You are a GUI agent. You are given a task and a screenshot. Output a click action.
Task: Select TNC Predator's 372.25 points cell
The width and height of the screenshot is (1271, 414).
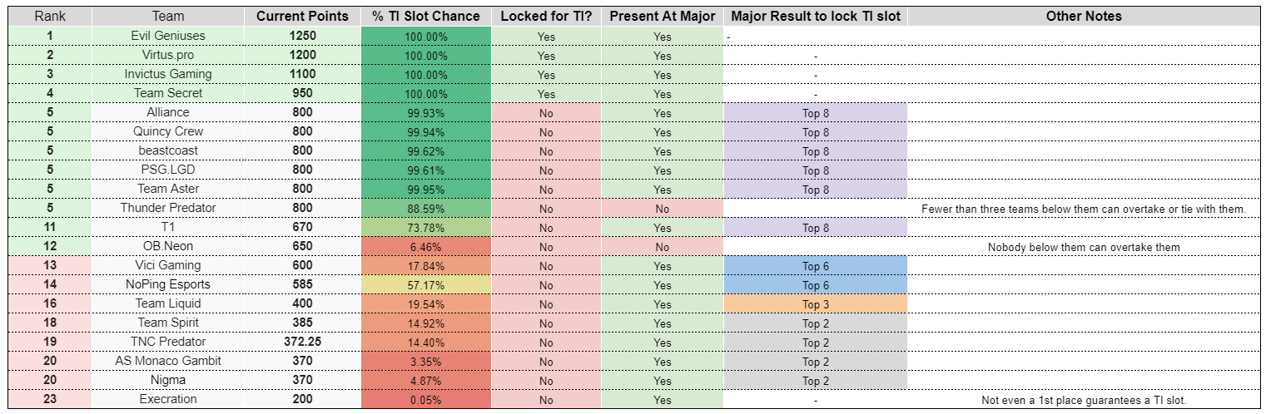coord(303,342)
